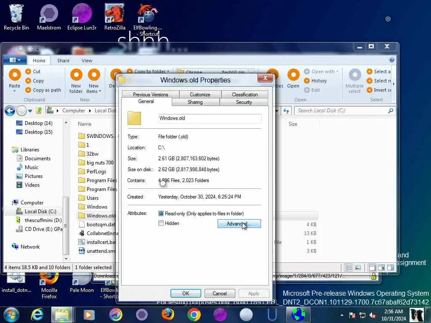Create a New folder from the ribbon
Screen dimensions: 431x323
(76, 81)
